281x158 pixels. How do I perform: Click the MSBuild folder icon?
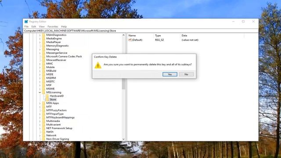pos(43,71)
